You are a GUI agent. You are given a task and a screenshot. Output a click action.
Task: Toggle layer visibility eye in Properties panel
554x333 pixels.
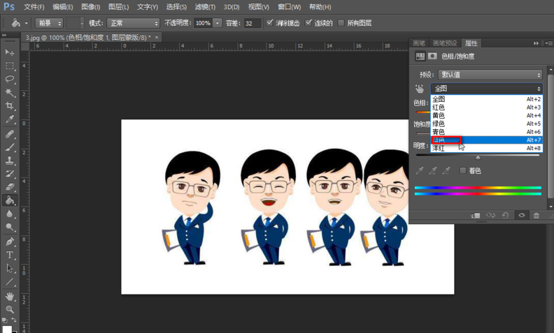pos(521,216)
